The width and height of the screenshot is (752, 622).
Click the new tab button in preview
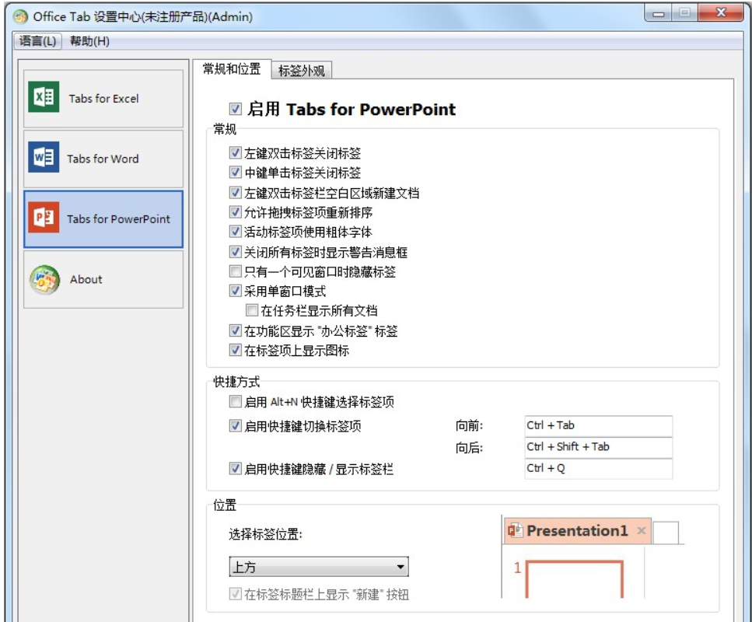[666, 533]
